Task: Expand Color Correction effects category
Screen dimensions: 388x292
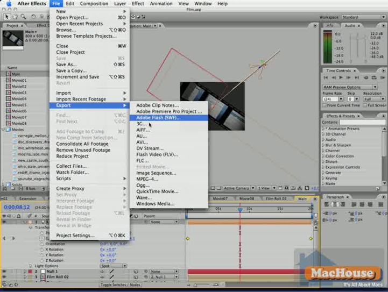Action: [x=323, y=156]
